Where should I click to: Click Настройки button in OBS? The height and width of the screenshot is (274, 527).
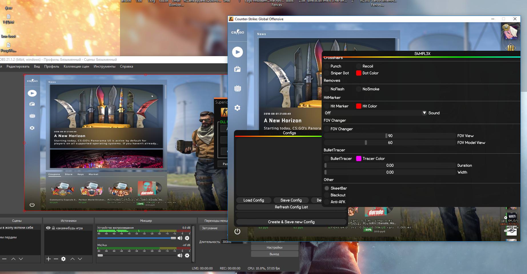[x=274, y=247]
